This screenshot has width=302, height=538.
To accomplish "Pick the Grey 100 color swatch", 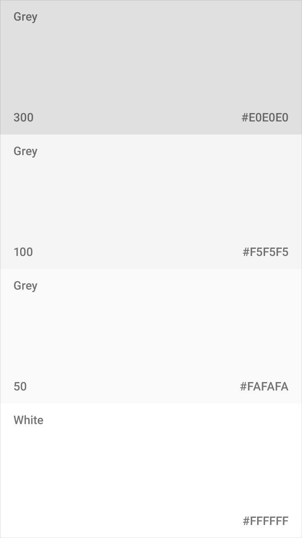I will (x=151, y=202).
